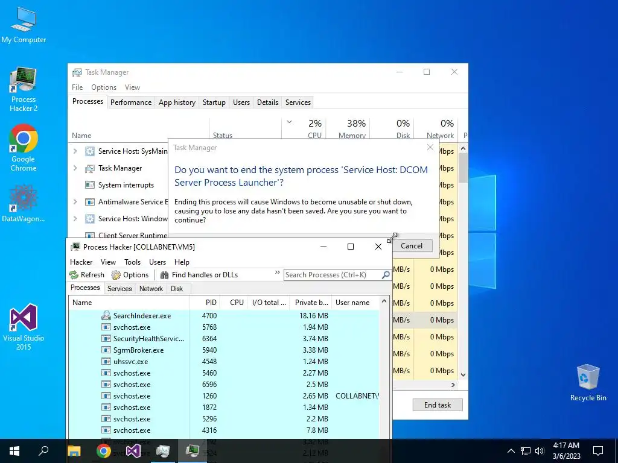Select uhssvc.exe process row
Viewport: 618px width, 463px height.
(223, 362)
